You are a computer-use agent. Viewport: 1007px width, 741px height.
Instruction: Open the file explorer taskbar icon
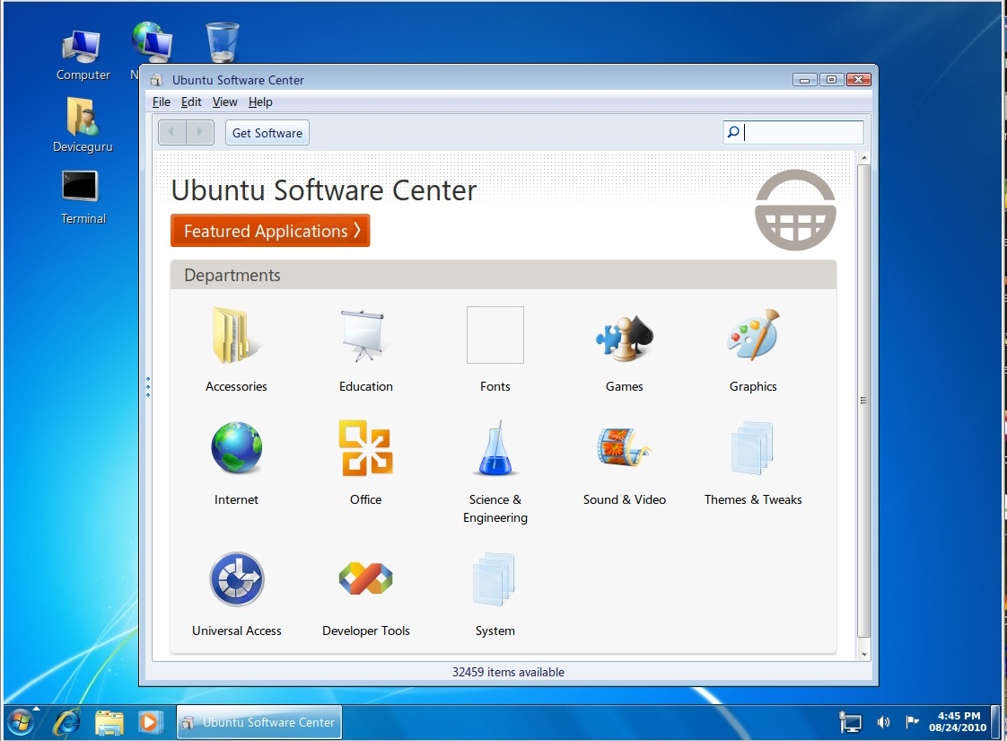pyautogui.click(x=109, y=722)
